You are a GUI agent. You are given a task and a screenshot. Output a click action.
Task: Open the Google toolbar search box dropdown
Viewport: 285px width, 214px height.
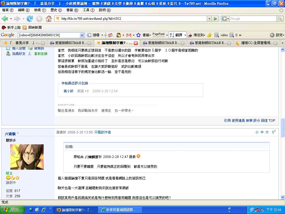[x=82, y=35]
